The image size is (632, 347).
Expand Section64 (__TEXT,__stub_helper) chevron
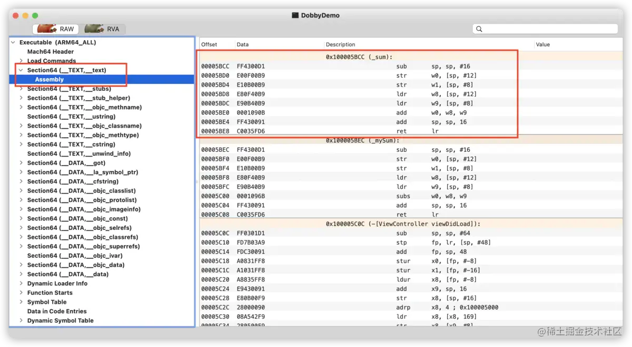point(21,98)
